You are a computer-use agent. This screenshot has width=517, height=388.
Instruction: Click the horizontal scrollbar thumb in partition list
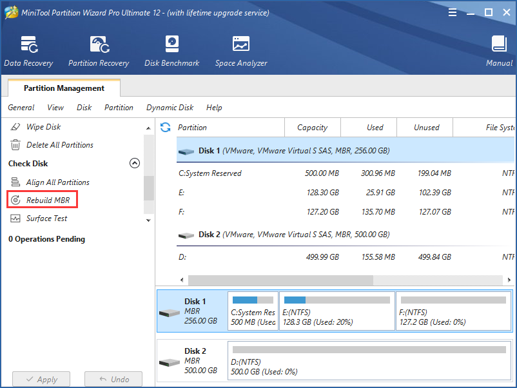pos(280,280)
